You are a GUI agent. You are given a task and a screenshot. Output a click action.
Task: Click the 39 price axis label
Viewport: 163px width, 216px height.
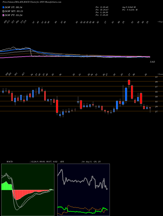[156, 82]
